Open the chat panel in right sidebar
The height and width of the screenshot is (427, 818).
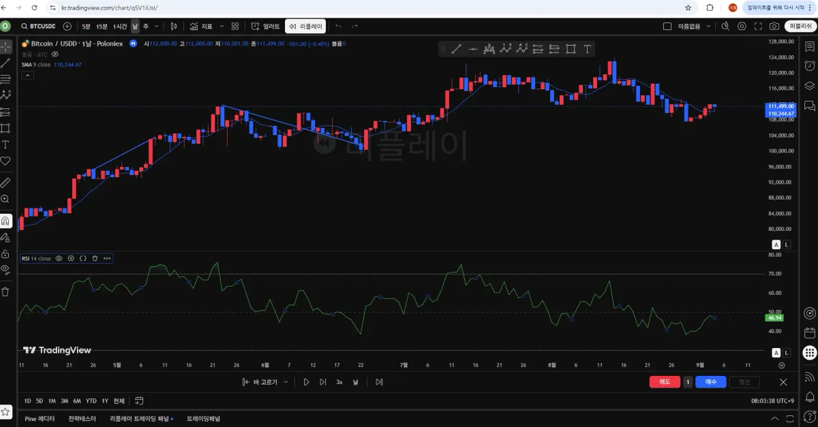[x=810, y=106]
